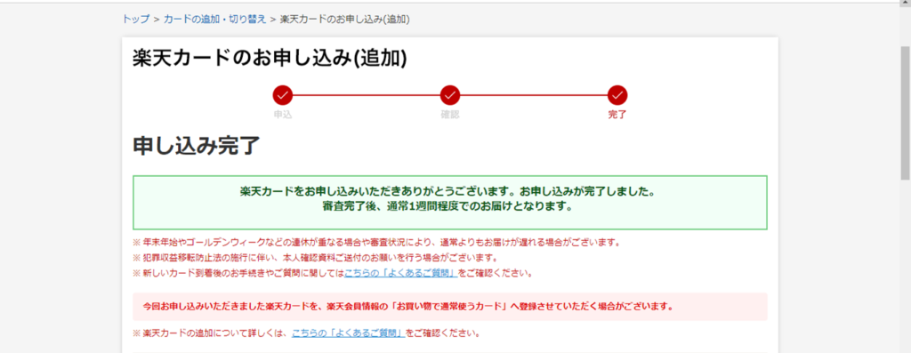This screenshot has width=911, height=353.
Task: Click the 完了 step checkmark icon
Action: 617,94
